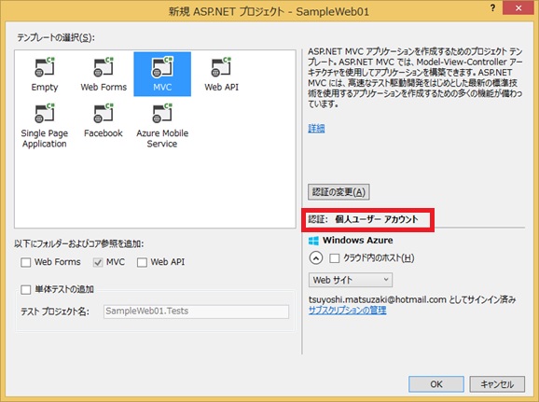This screenshot has width=539, height=402.
Task: Enable the 単体テストの追加 checkbox
Action: [26, 289]
